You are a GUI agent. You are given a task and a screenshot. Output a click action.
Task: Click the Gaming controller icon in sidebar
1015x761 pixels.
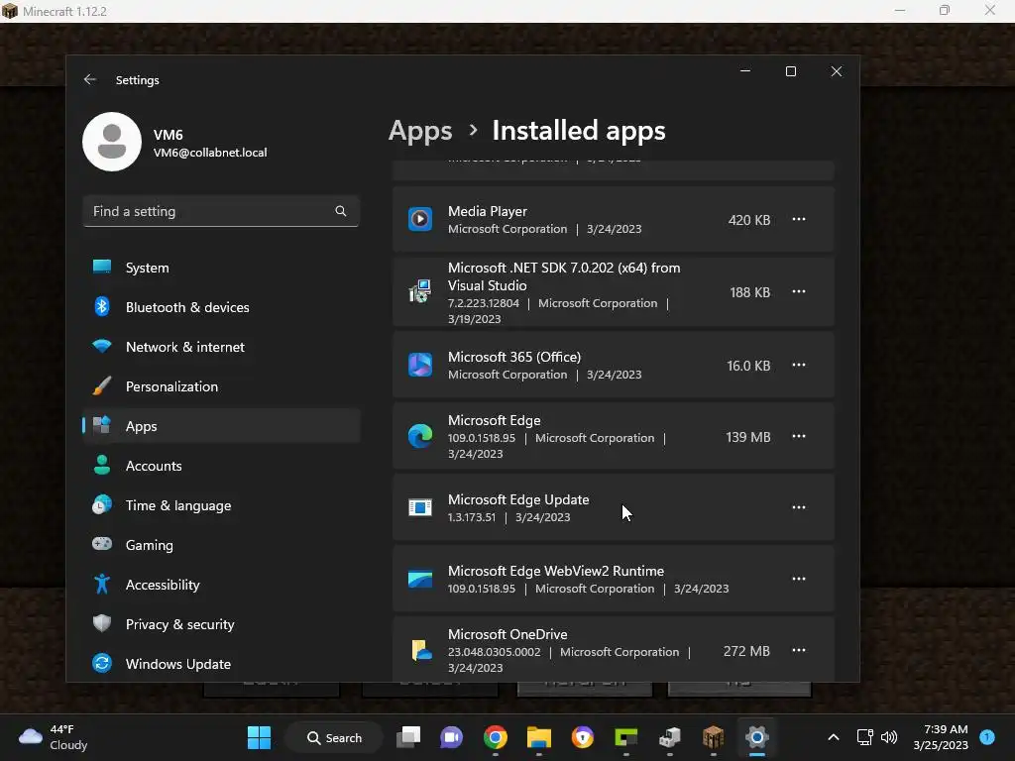coord(102,544)
